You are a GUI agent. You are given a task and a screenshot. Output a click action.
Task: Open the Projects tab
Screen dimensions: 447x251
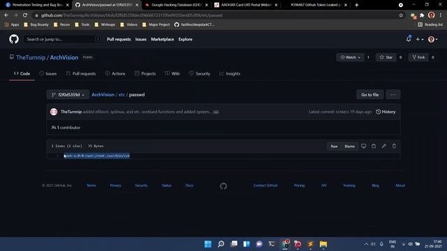[x=145, y=73]
